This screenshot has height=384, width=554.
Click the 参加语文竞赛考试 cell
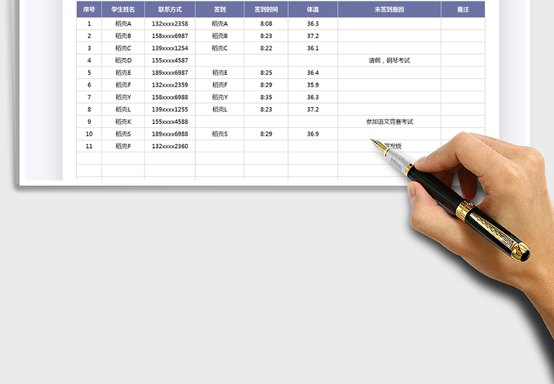[389, 122]
